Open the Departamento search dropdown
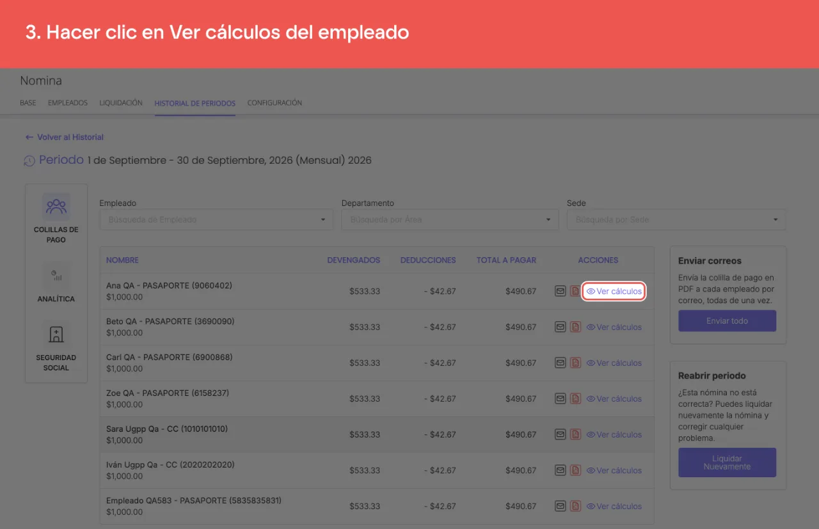Viewport: 819px width, 529px height. pos(449,219)
